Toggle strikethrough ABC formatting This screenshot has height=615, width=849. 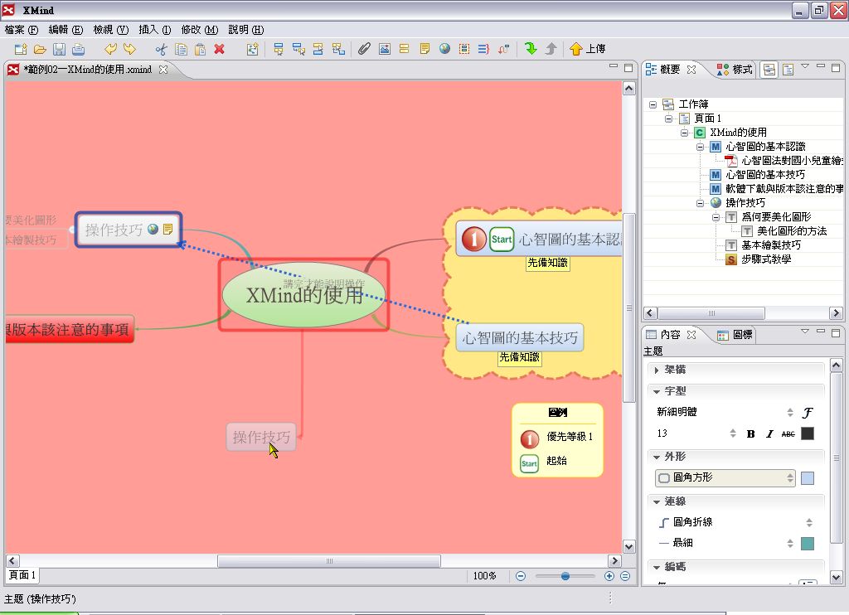pos(788,433)
